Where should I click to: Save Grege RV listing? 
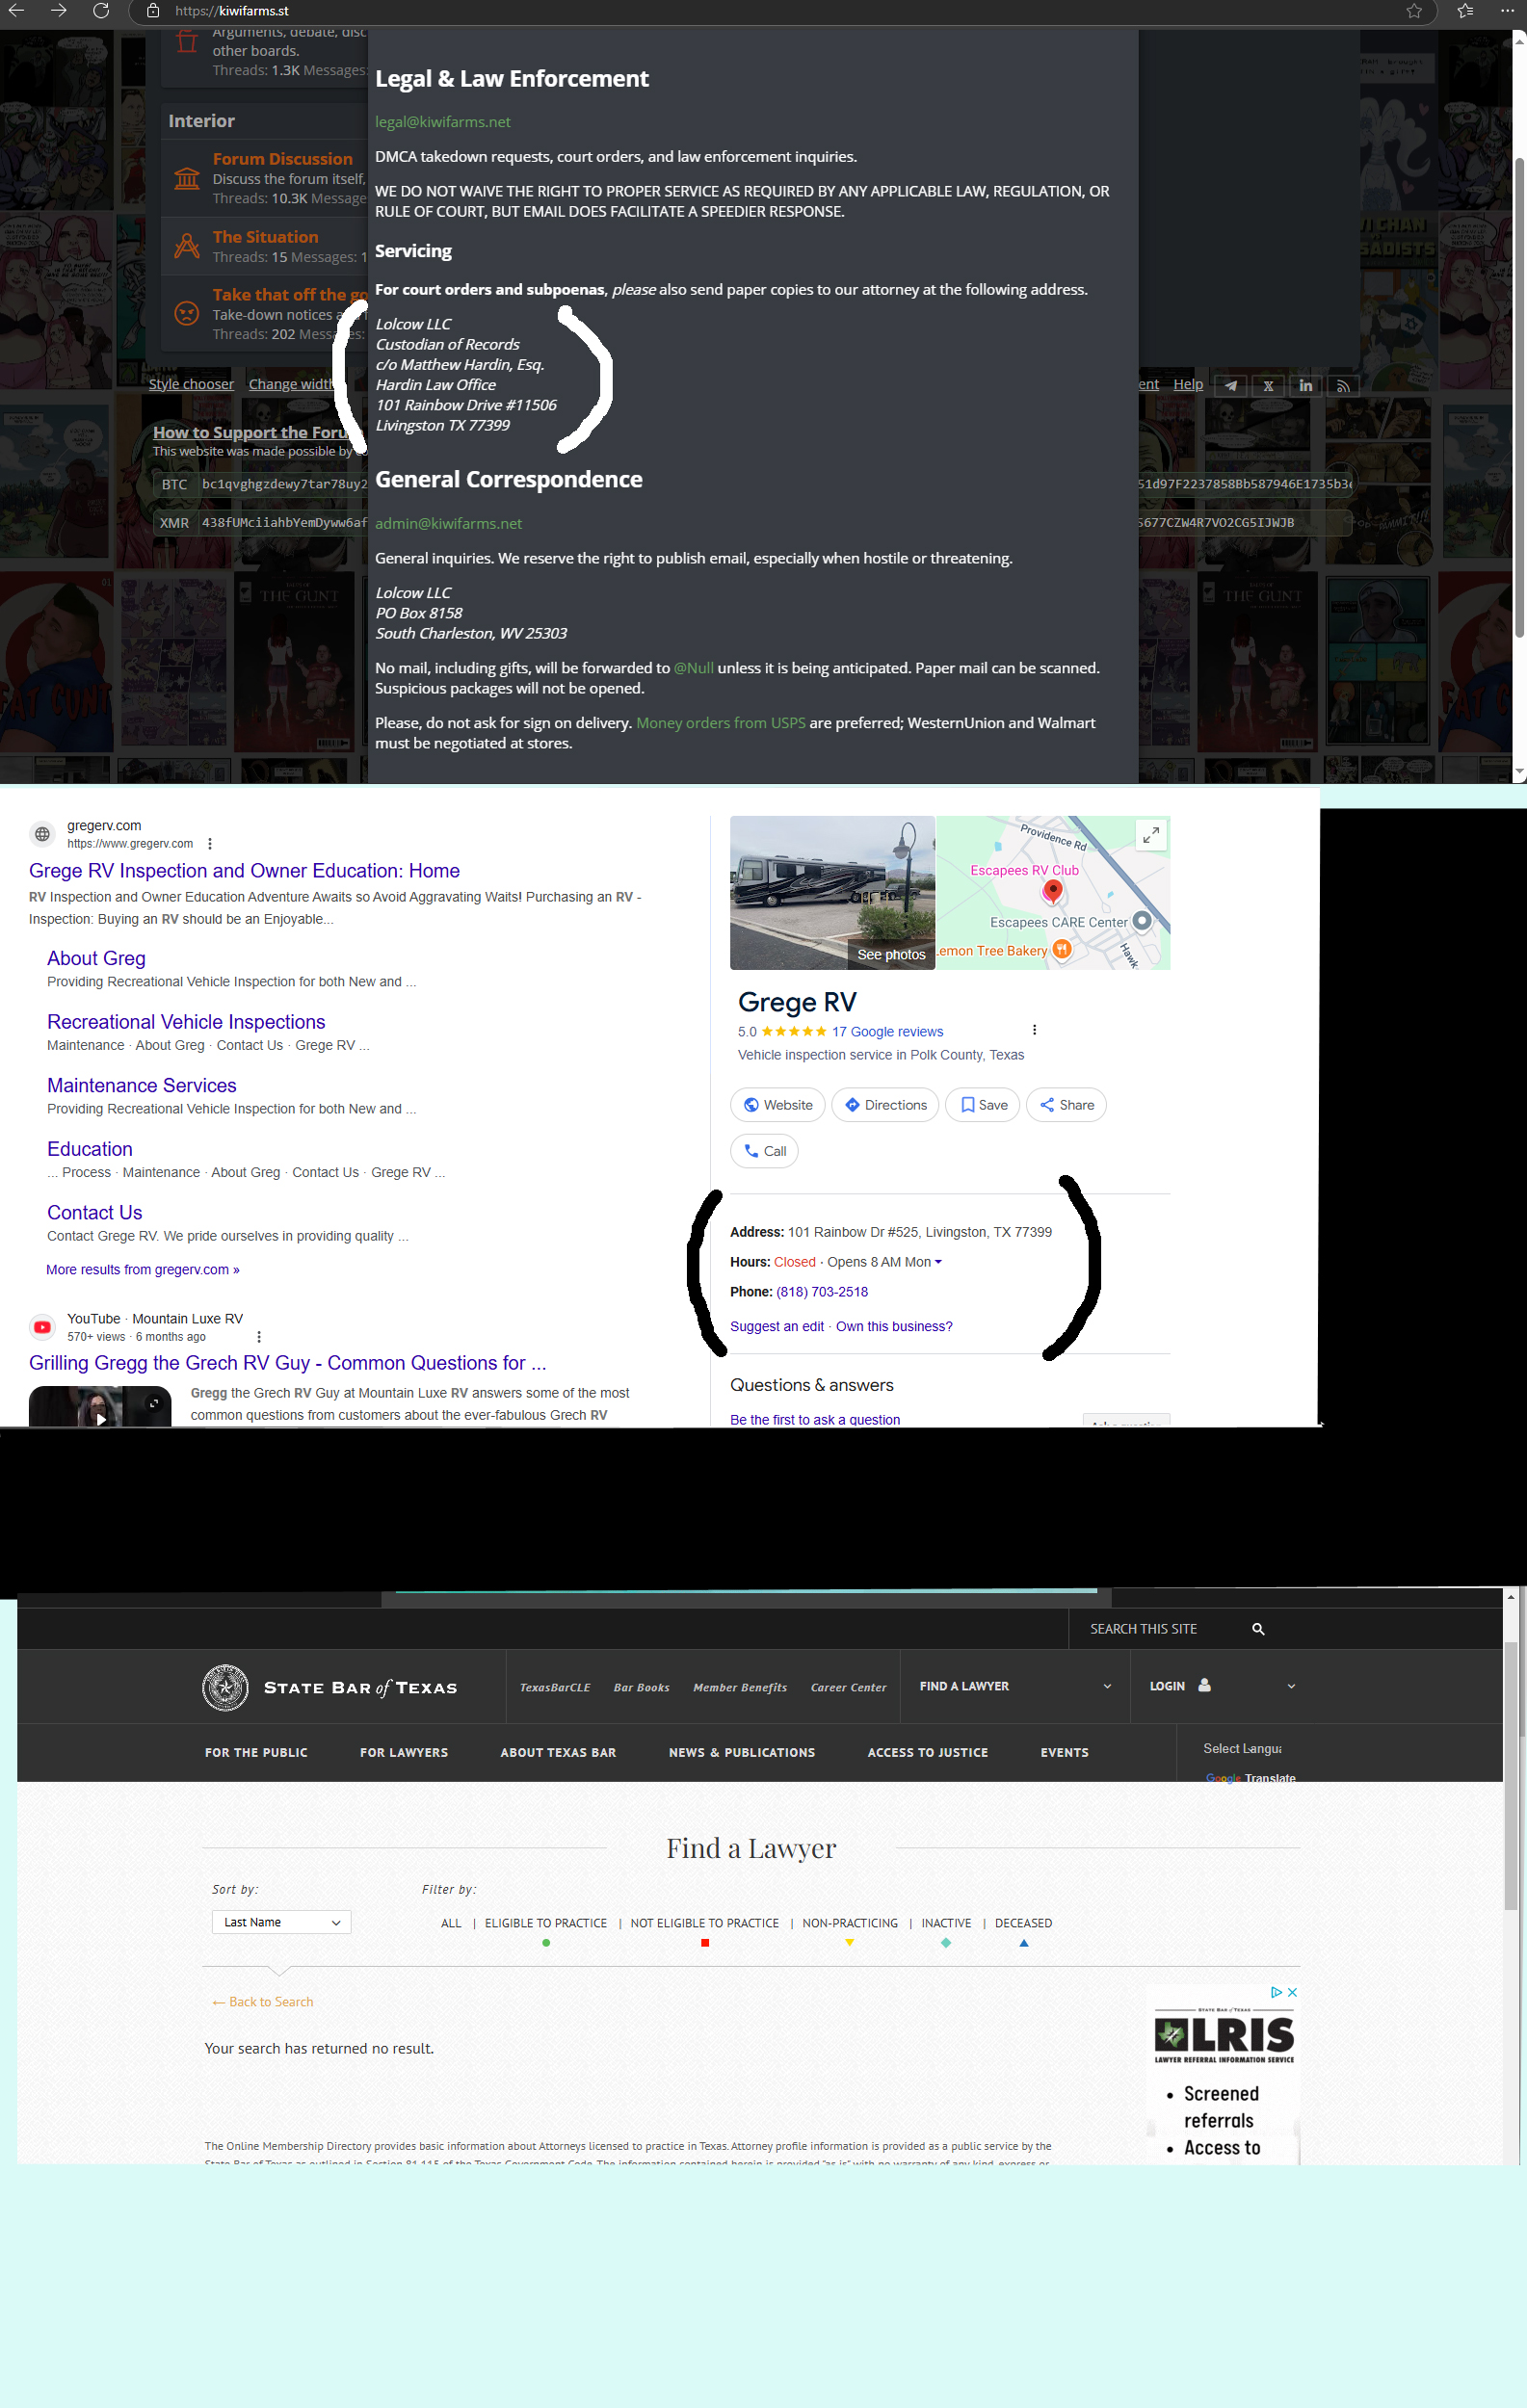click(x=983, y=1105)
